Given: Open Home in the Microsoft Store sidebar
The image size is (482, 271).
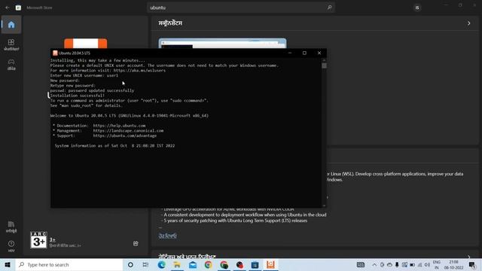Looking at the screenshot, I should 11,25.
